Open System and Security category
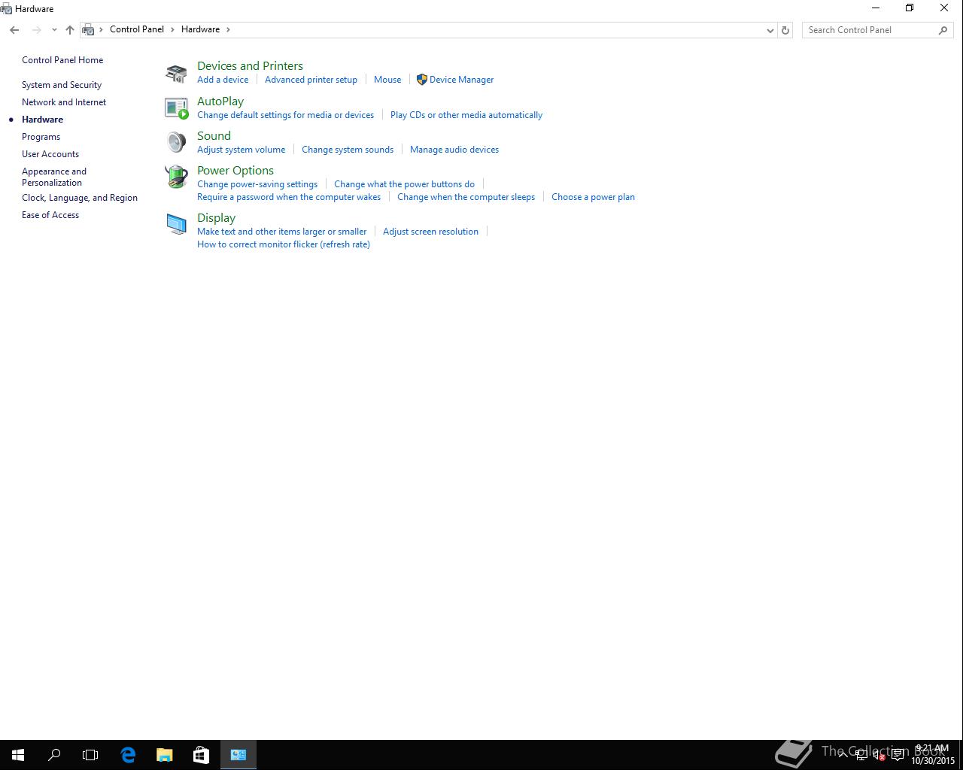Image resolution: width=963 pixels, height=770 pixels. [62, 85]
